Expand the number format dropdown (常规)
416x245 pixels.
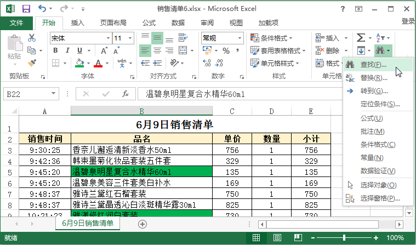(240, 38)
